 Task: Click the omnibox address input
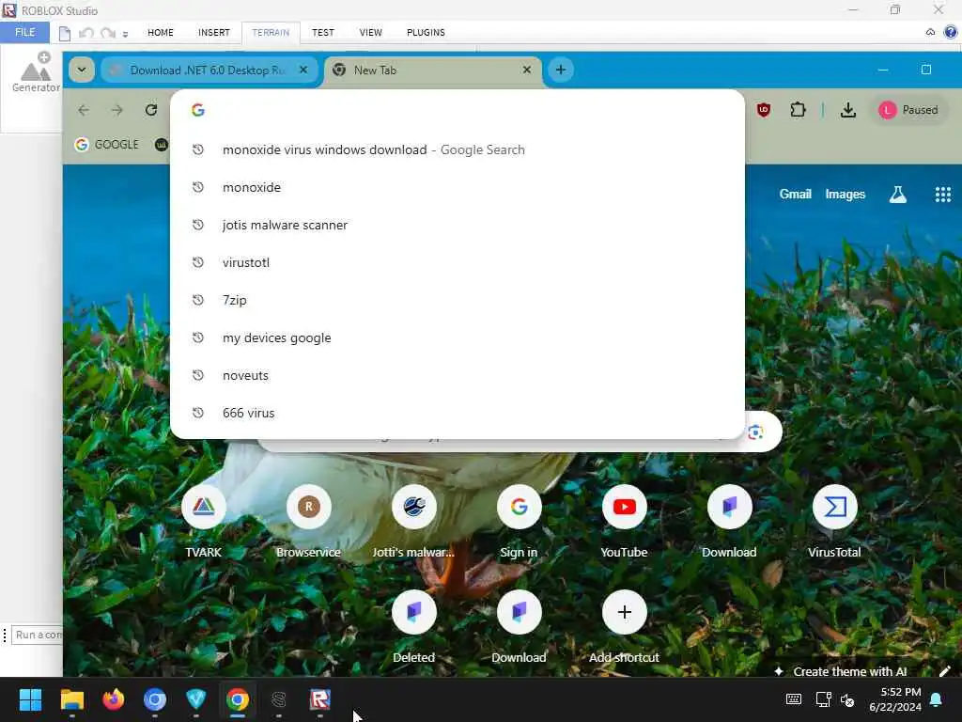458,110
